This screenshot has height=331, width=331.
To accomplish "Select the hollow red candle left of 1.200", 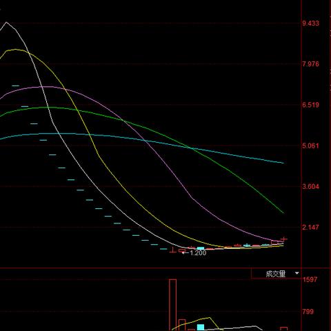I will [x=182, y=250].
